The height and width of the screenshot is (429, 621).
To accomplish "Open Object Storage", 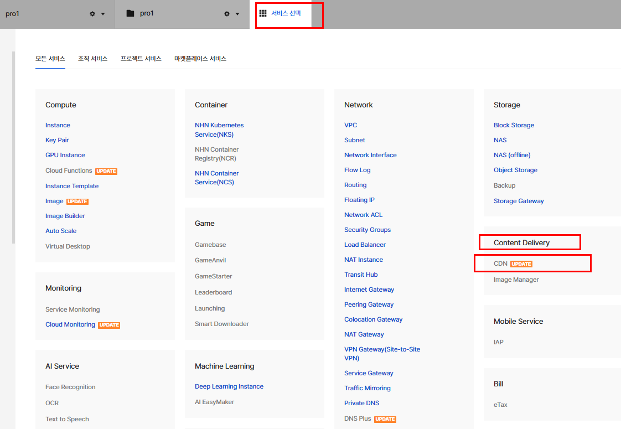I will [515, 170].
